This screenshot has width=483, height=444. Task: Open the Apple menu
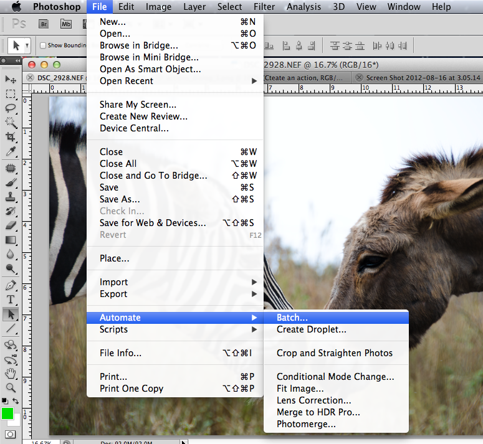pos(16,7)
